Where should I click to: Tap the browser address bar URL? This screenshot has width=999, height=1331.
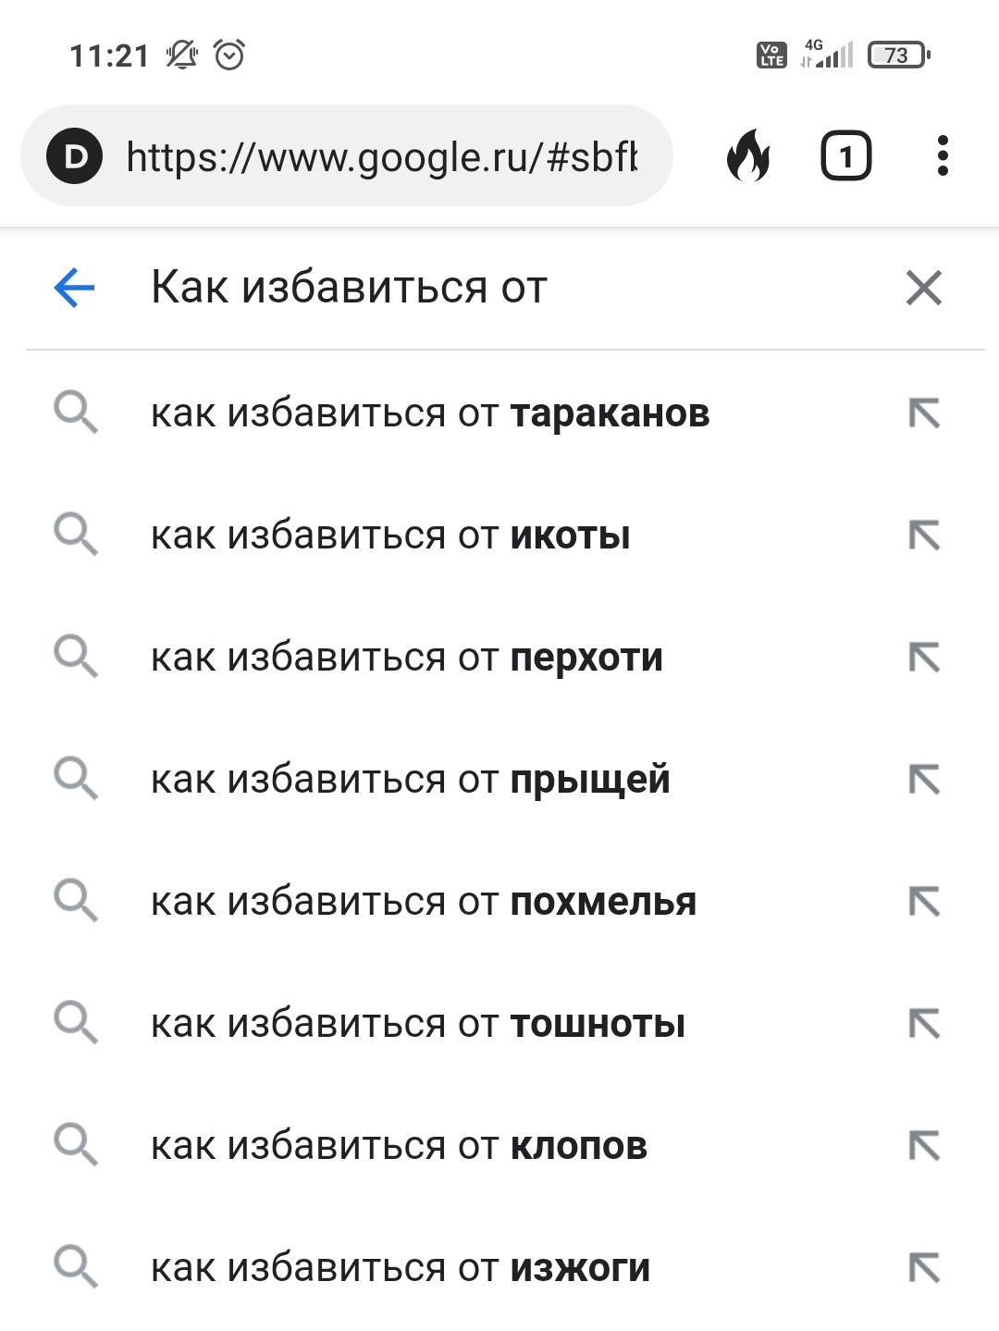click(x=381, y=157)
